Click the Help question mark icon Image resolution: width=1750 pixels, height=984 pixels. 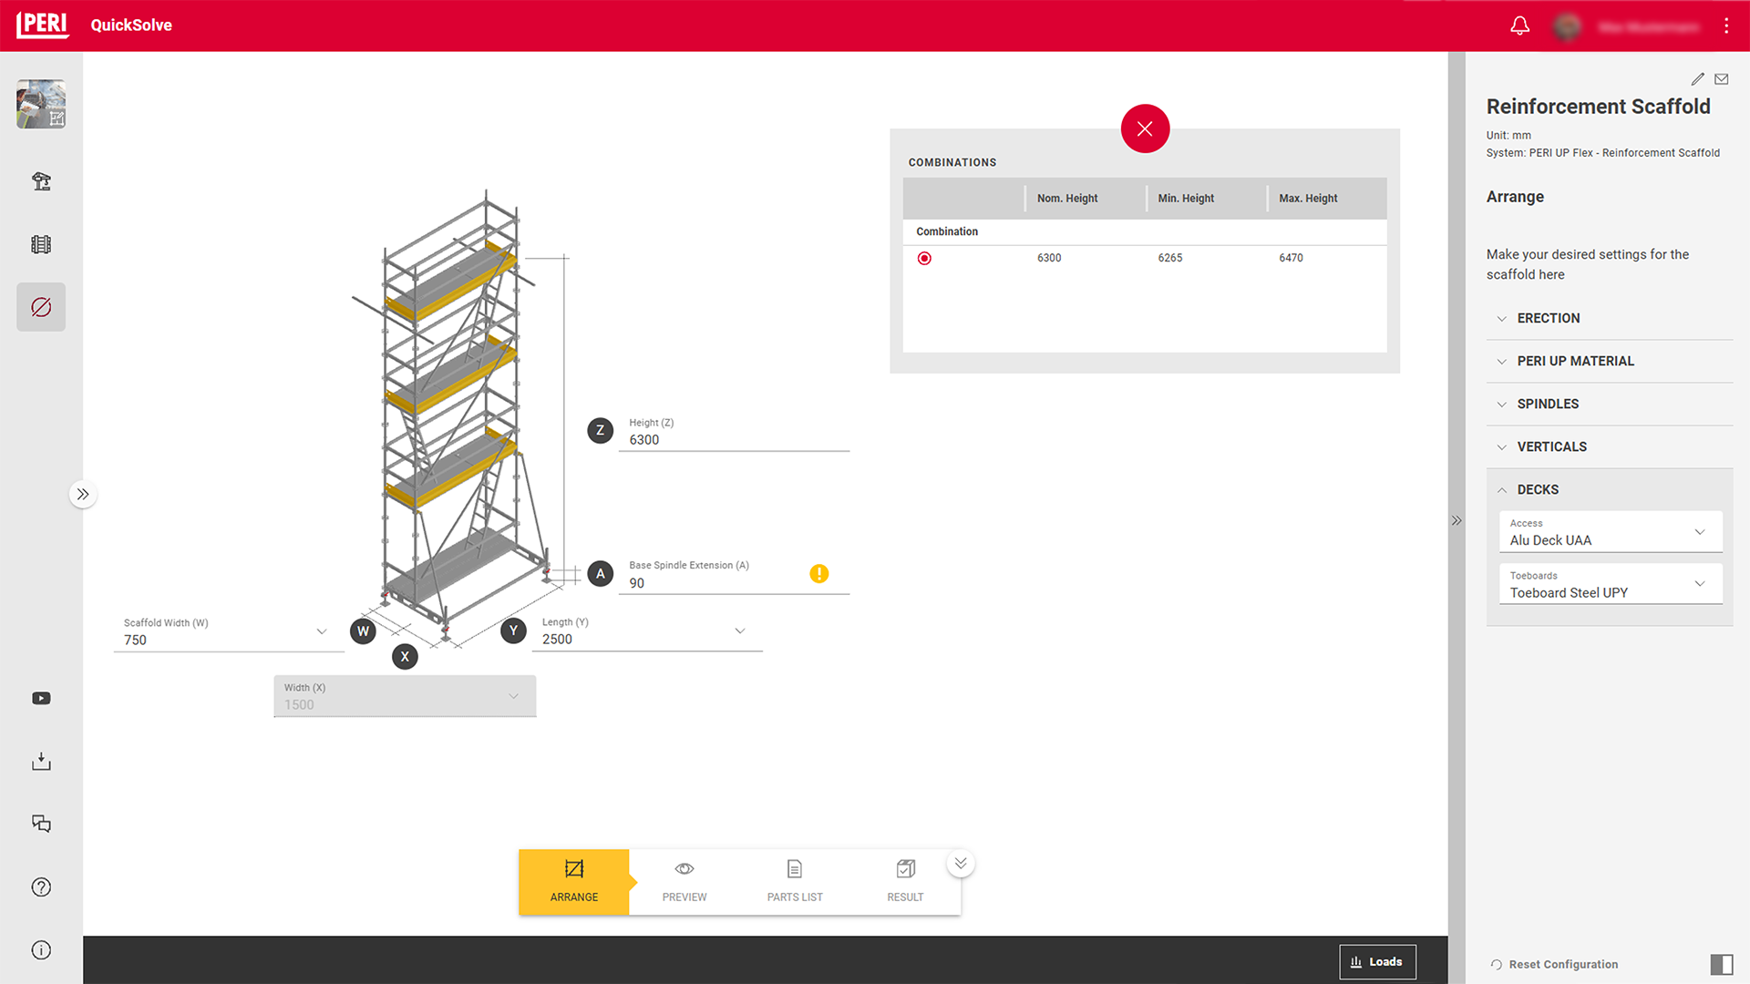click(41, 887)
